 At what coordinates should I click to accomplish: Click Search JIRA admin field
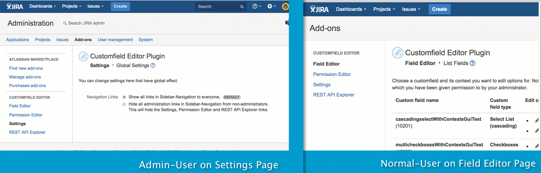pos(86,23)
